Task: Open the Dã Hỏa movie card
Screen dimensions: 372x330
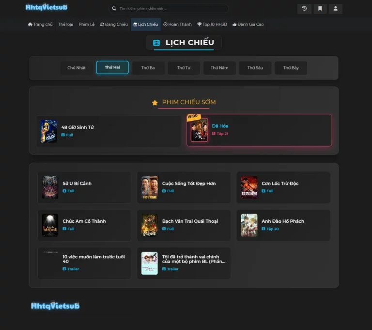Action: click(259, 130)
